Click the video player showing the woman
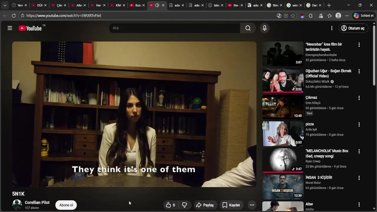The width and height of the screenshot is (377, 212). point(134,114)
